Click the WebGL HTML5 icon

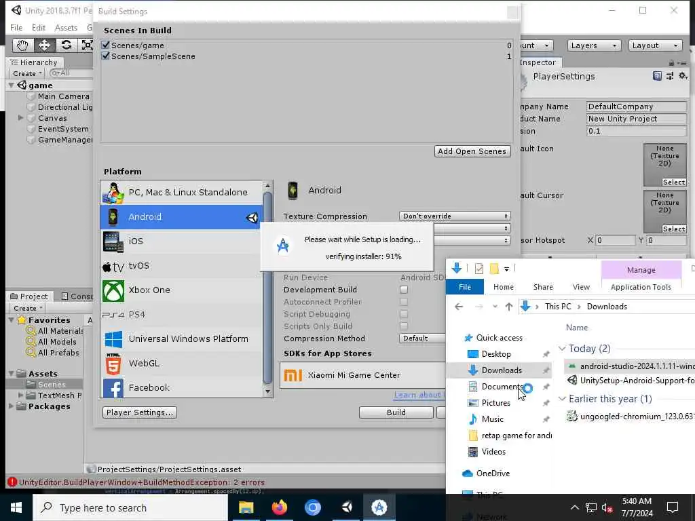coord(113,364)
